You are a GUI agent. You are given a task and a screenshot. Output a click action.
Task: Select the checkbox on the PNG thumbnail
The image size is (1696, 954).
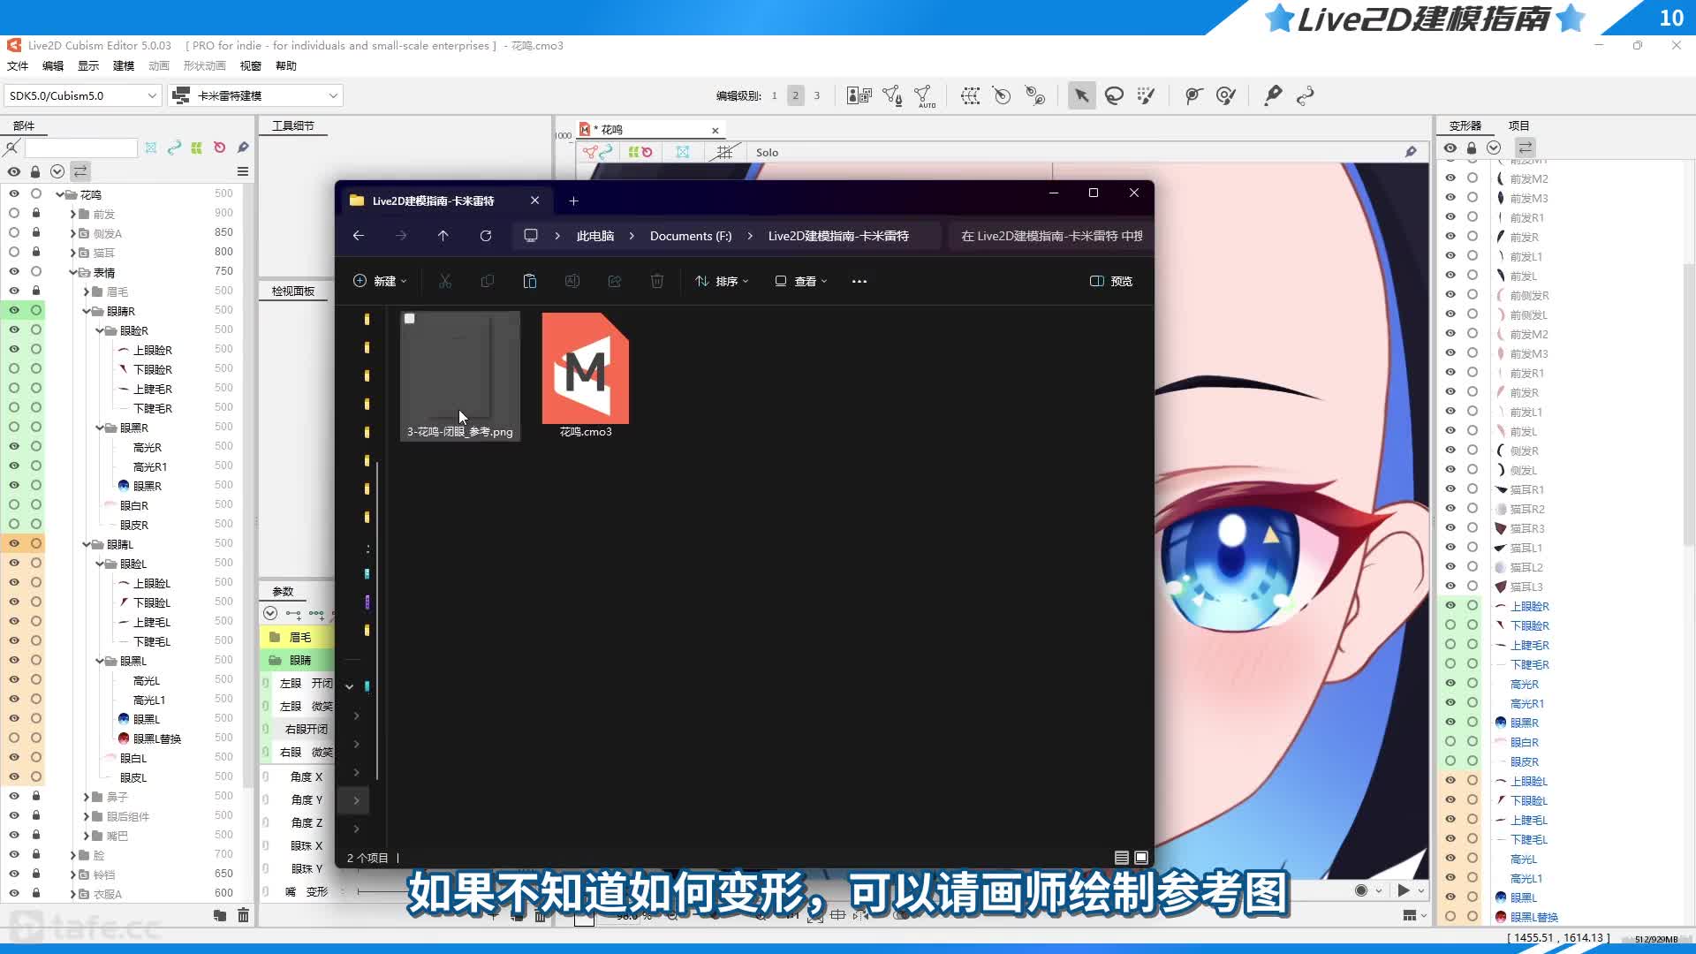[410, 319]
